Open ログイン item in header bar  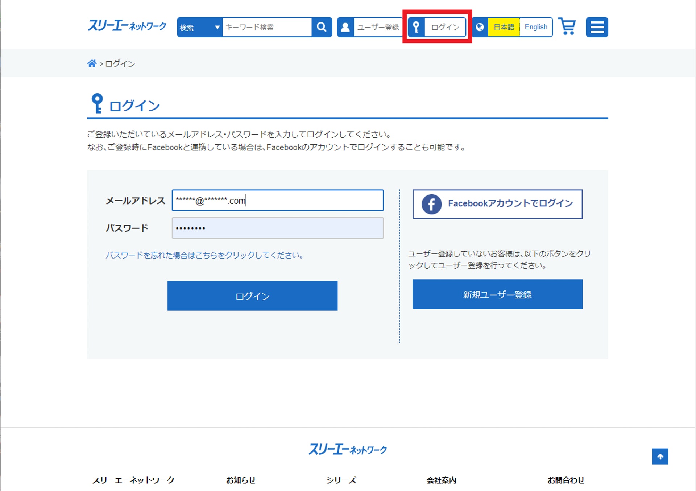[445, 27]
